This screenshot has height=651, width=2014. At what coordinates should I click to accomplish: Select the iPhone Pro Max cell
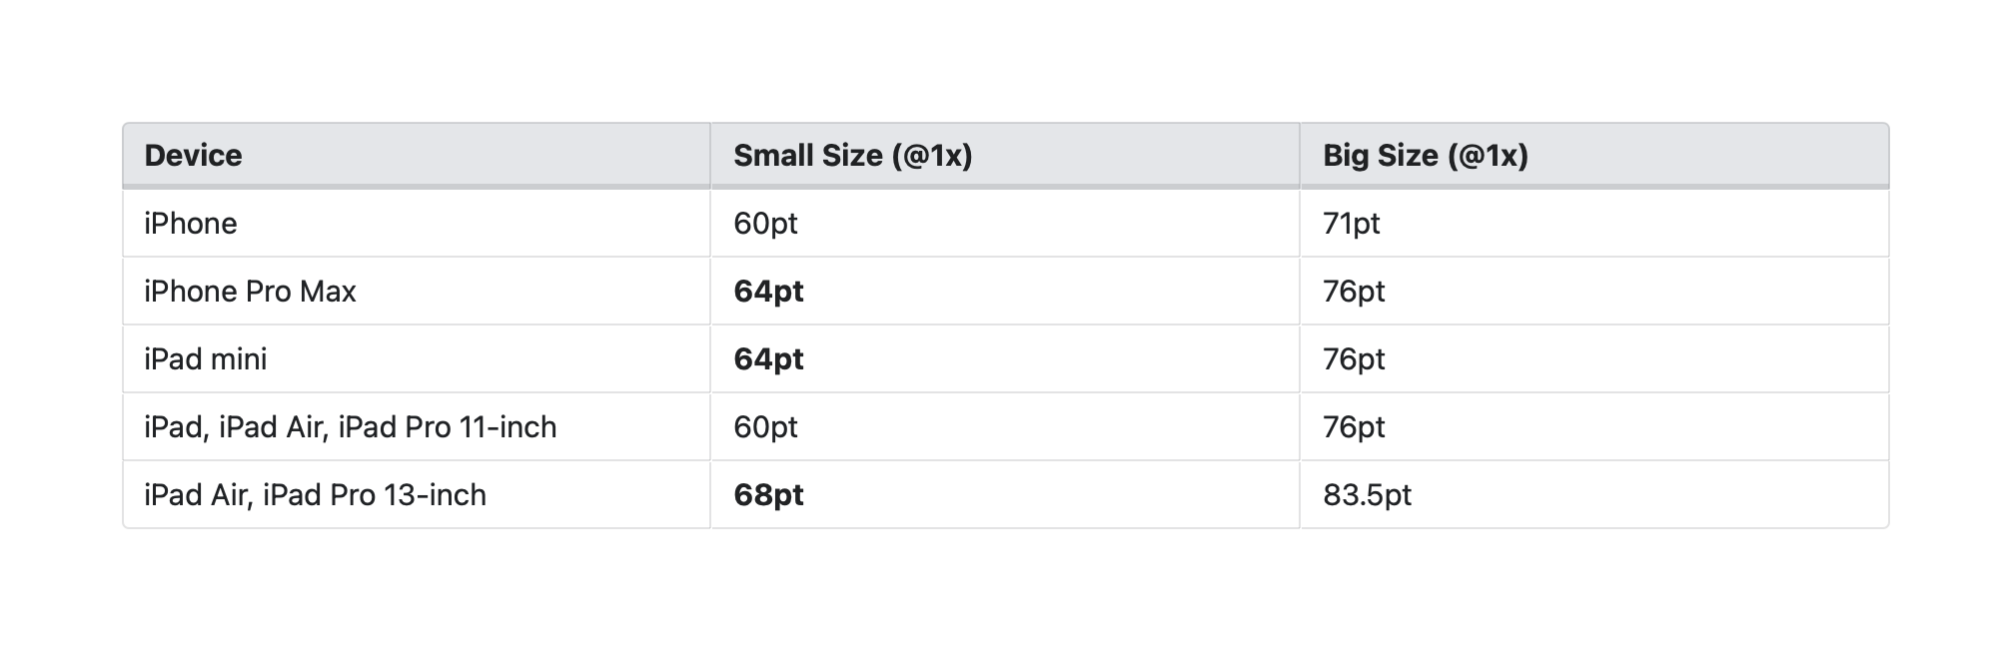pos(250,292)
